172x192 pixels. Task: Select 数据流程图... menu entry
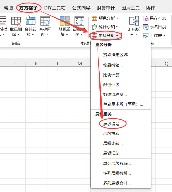(115, 94)
